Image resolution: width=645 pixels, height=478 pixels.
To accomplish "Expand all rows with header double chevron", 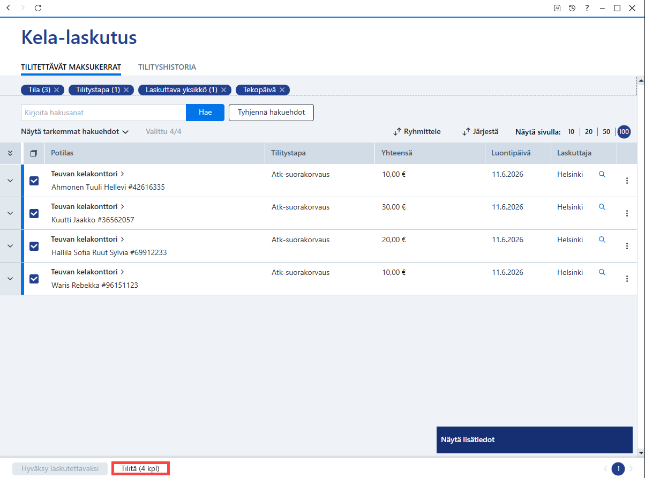I will (10, 153).
